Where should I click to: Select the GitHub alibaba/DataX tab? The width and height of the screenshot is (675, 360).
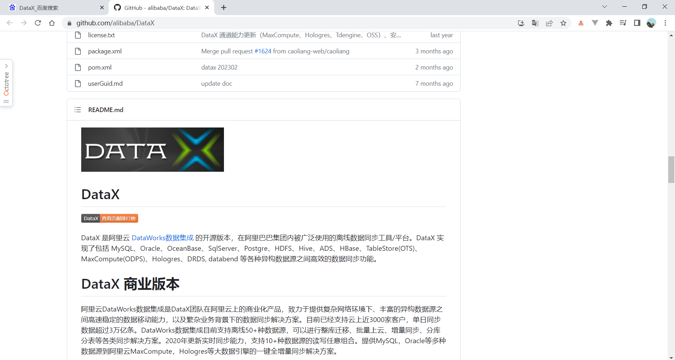pos(162,8)
